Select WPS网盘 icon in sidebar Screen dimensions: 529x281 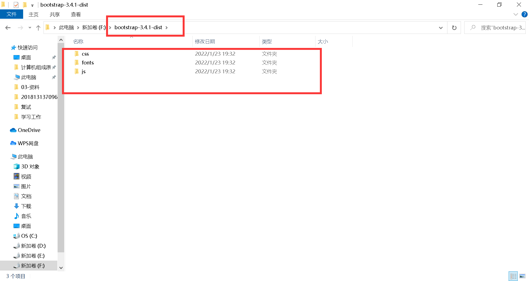click(13, 143)
